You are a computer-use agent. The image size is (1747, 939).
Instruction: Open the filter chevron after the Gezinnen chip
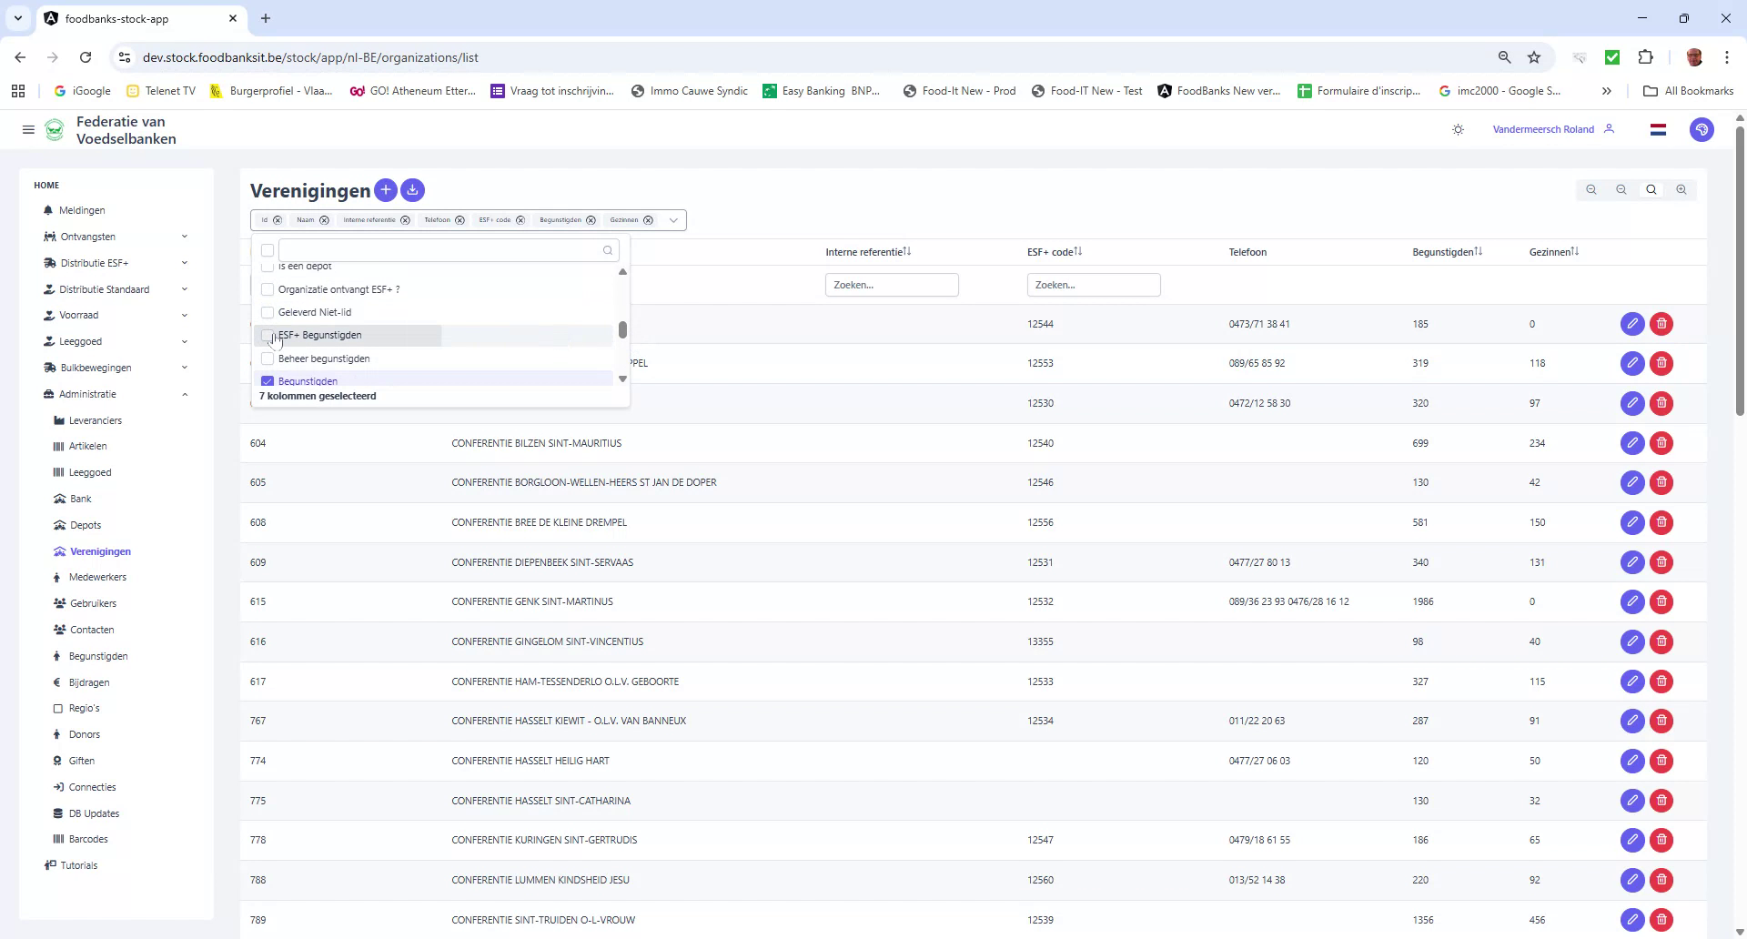point(673,219)
